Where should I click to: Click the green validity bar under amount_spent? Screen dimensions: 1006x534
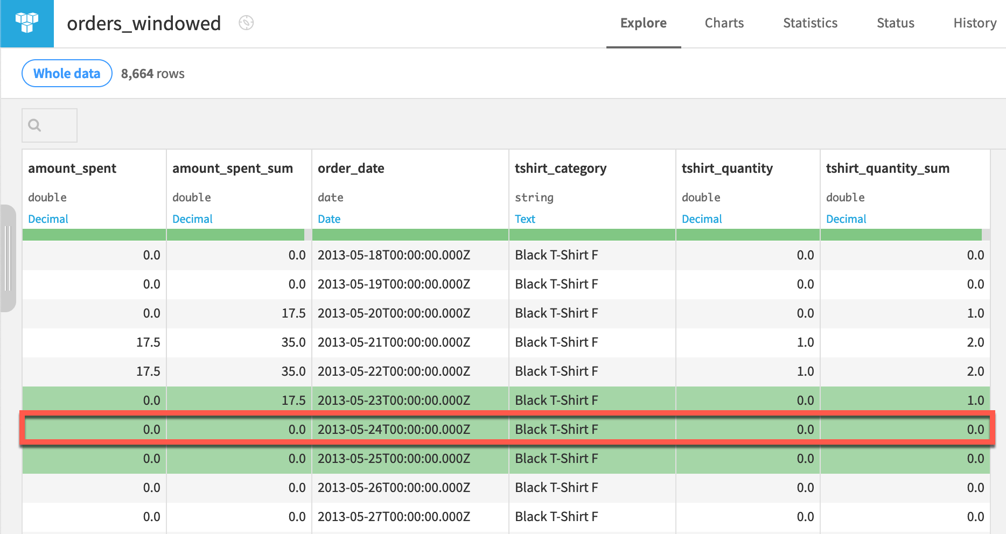(94, 234)
